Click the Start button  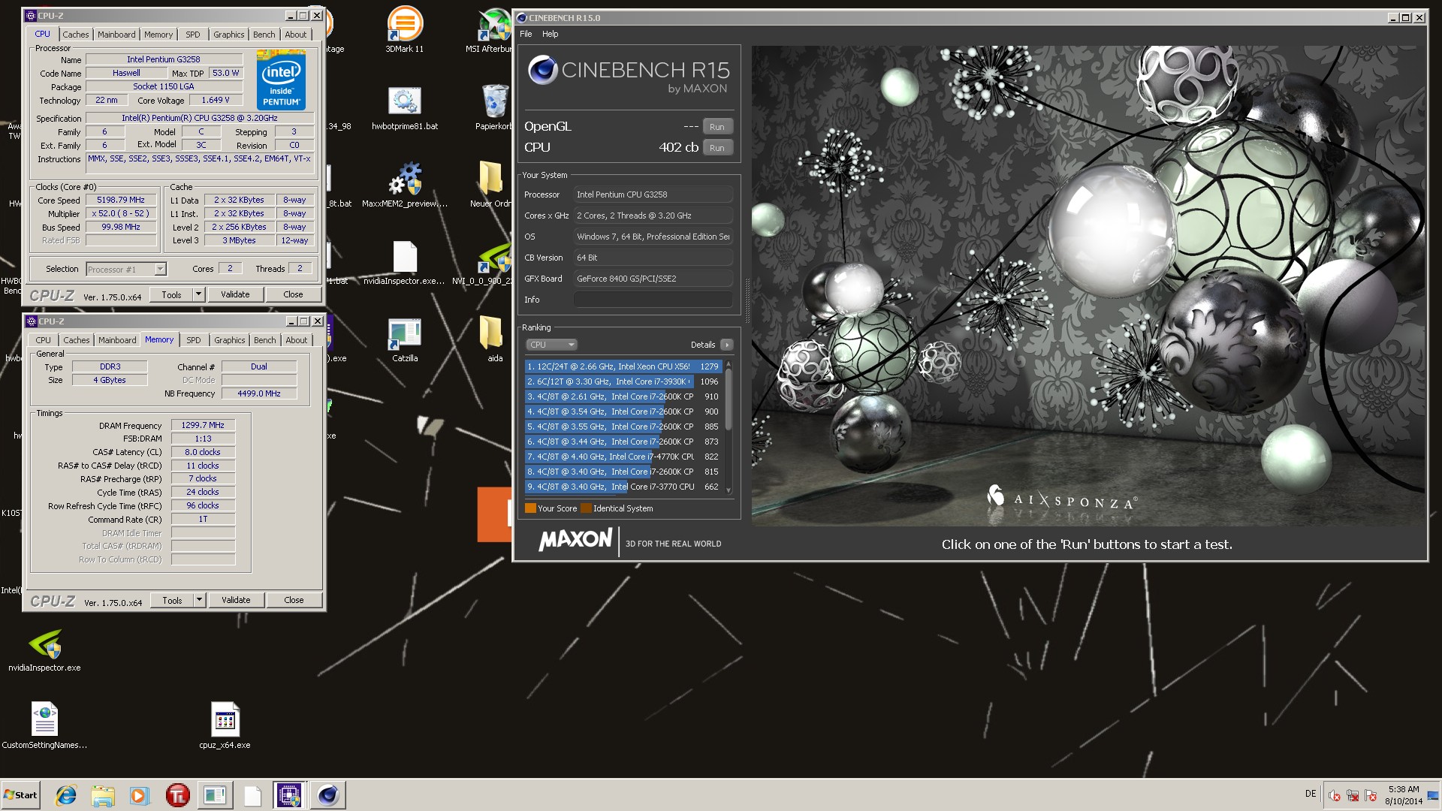pos(20,795)
